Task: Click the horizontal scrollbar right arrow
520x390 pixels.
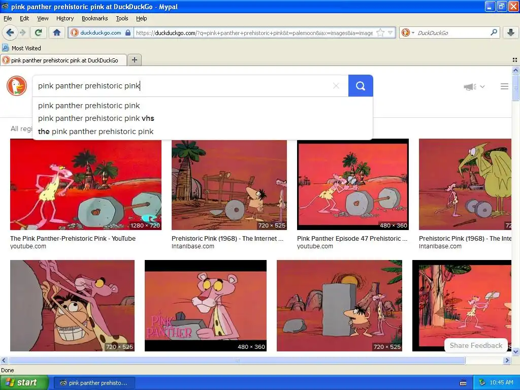Action: tap(507, 360)
